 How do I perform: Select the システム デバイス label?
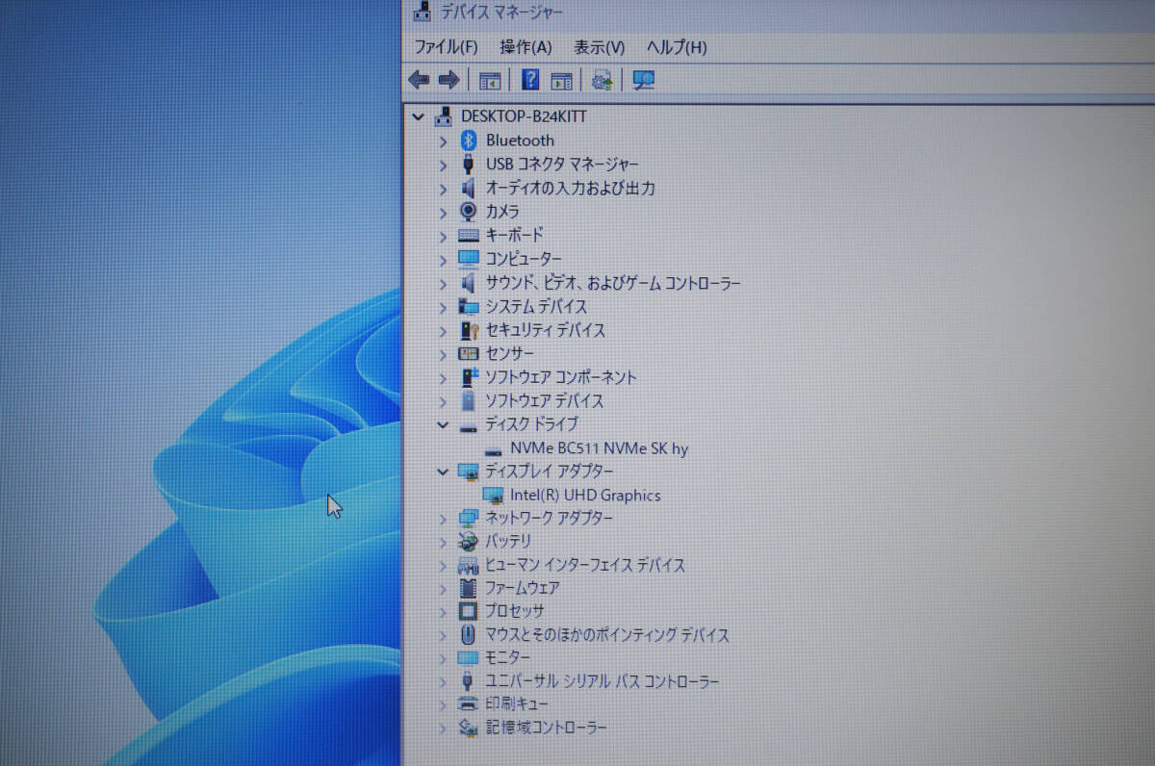click(536, 307)
